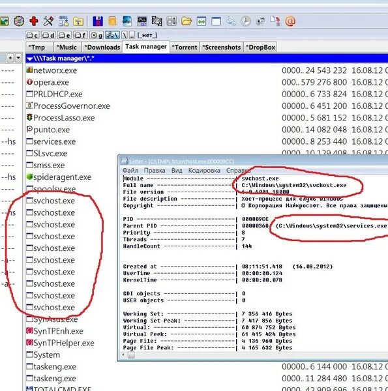Open the *Screenshots folder tab
The height and width of the screenshot is (391, 388).
(x=221, y=47)
